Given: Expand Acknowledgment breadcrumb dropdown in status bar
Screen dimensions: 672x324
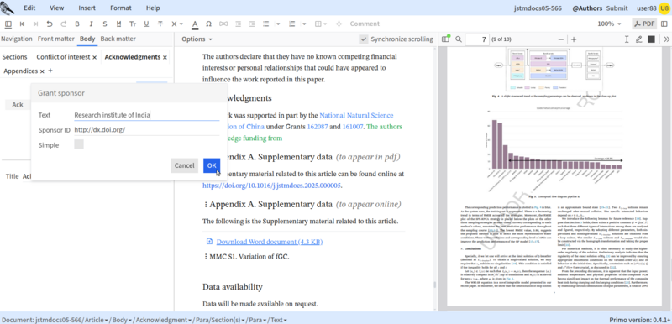Looking at the screenshot, I should pos(191,320).
